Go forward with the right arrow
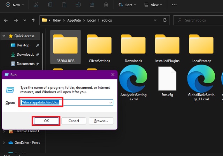 coord(16,20)
